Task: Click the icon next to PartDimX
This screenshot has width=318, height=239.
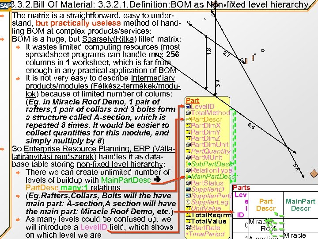Action: 188,126
